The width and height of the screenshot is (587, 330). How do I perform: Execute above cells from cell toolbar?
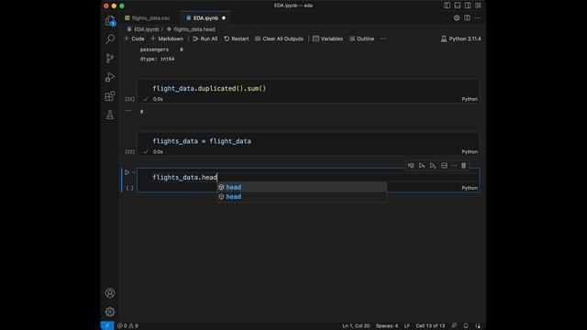pos(422,165)
